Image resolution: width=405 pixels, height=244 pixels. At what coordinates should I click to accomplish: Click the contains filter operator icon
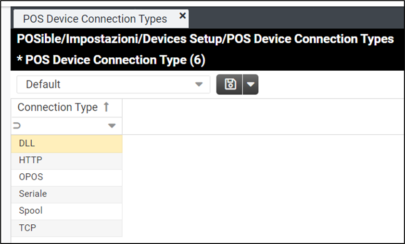17,126
